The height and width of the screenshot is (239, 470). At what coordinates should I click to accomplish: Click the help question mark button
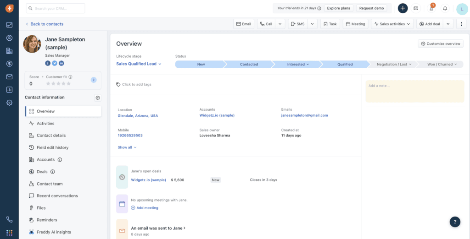(455, 222)
